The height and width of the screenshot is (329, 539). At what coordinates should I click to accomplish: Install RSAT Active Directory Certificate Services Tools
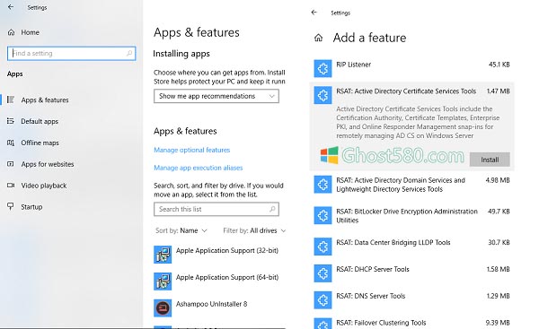pyautogui.click(x=490, y=160)
